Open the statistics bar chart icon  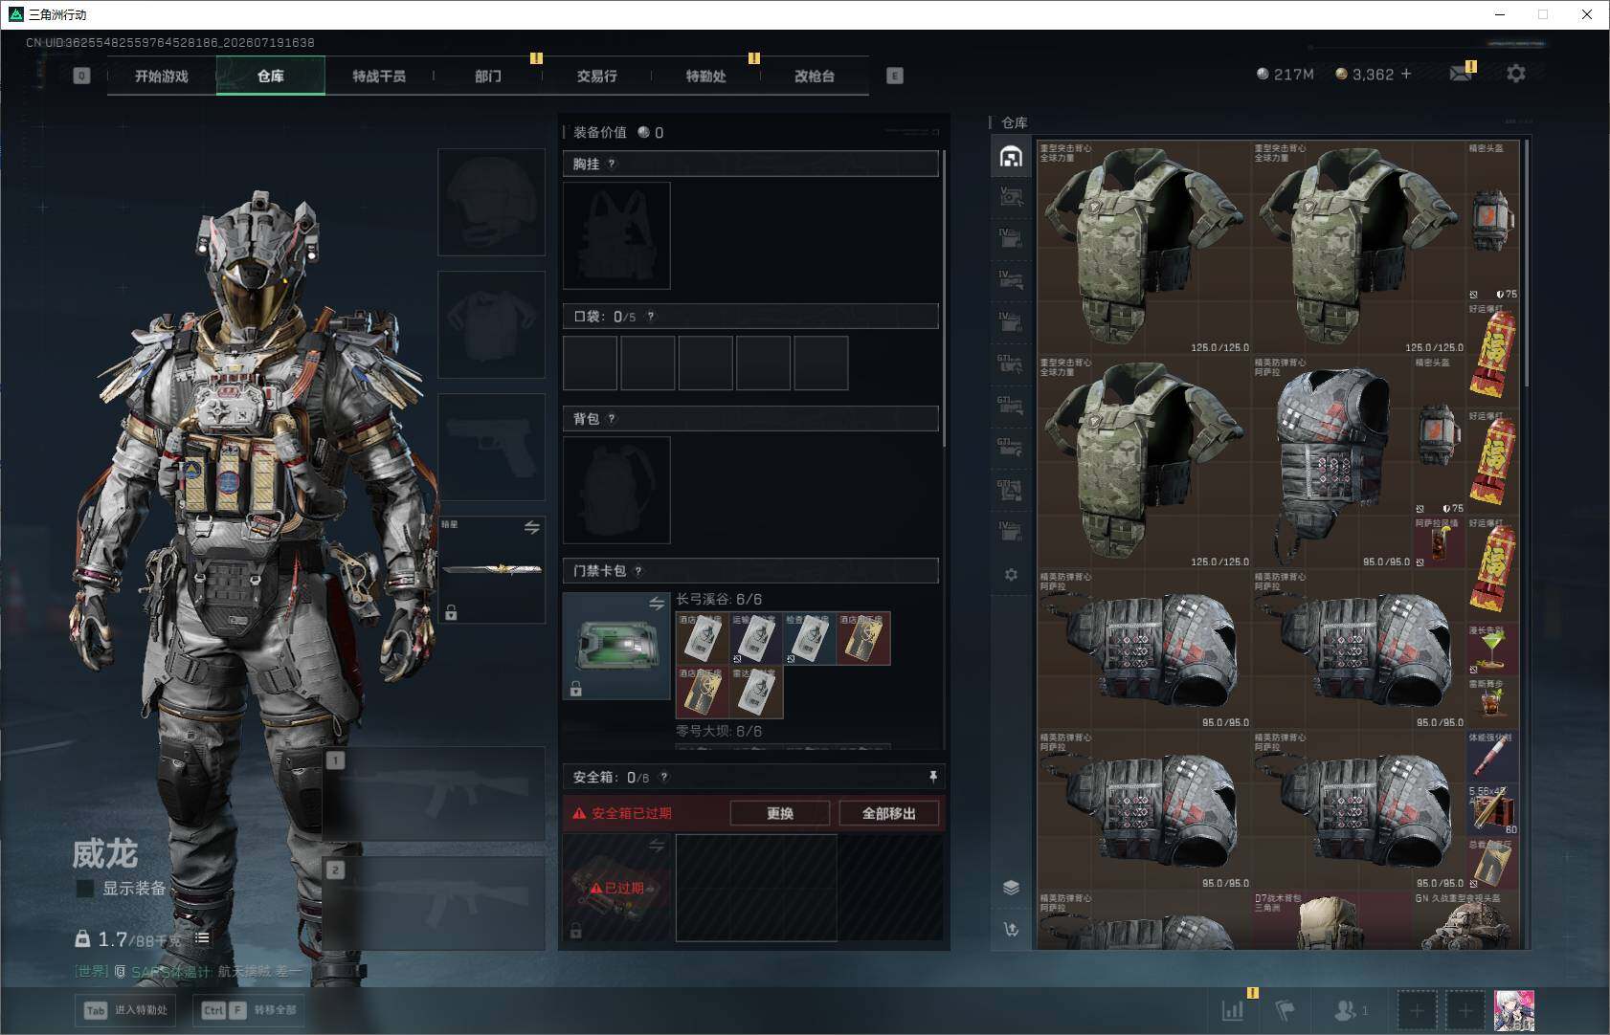[x=1233, y=1009]
